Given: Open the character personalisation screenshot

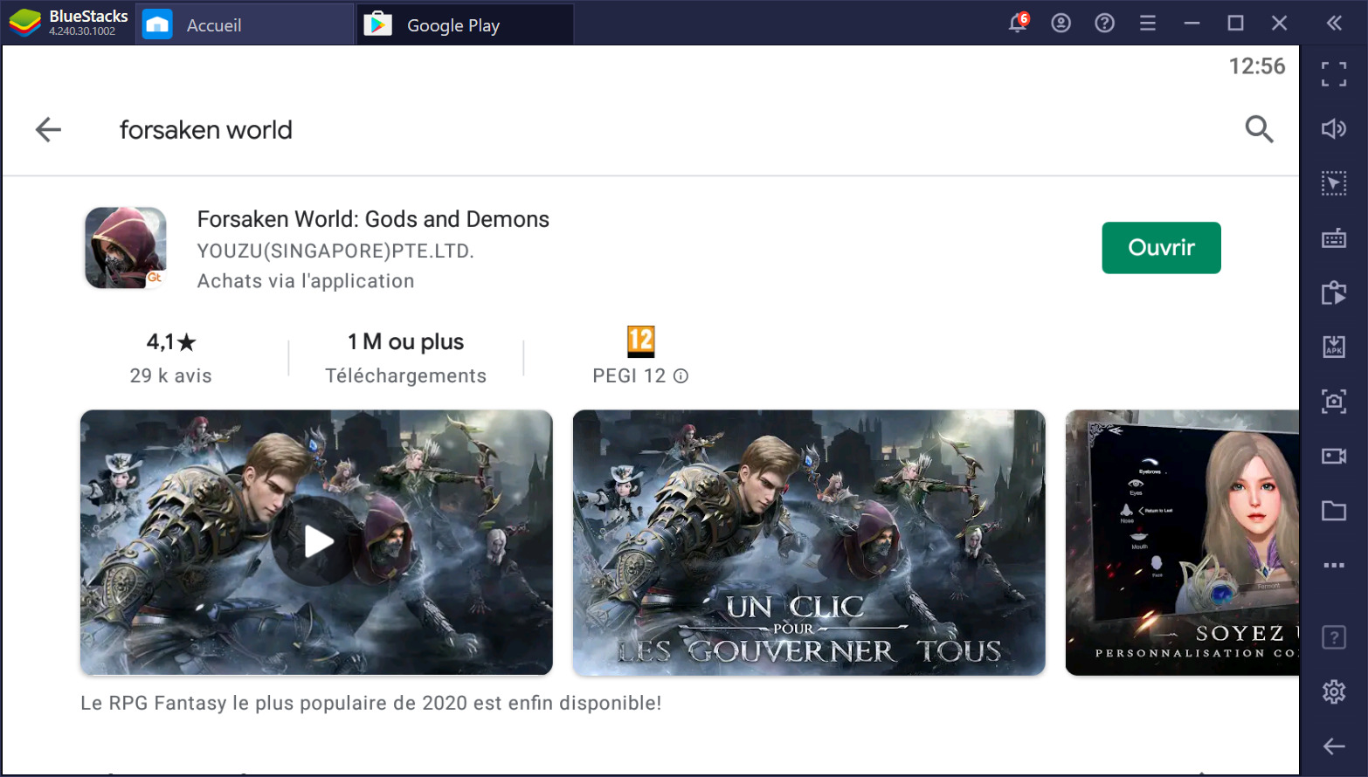Looking at the screenshot, I should point(1182,542).
